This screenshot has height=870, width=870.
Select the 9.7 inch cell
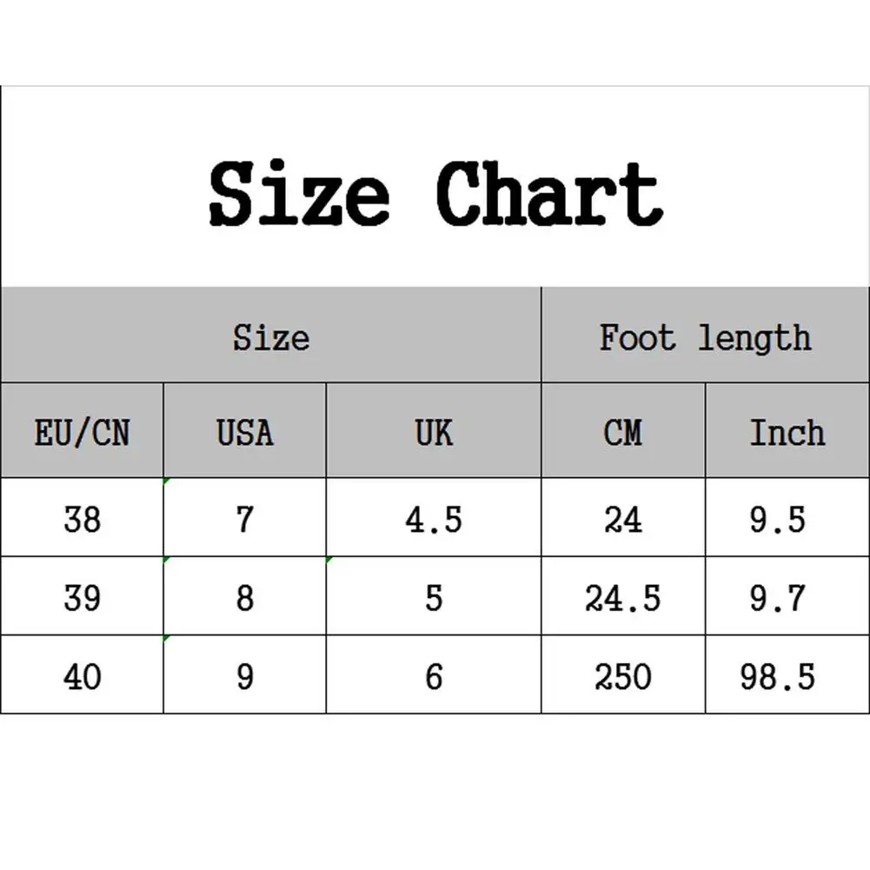pyautogui.click(x=778, y=597)
